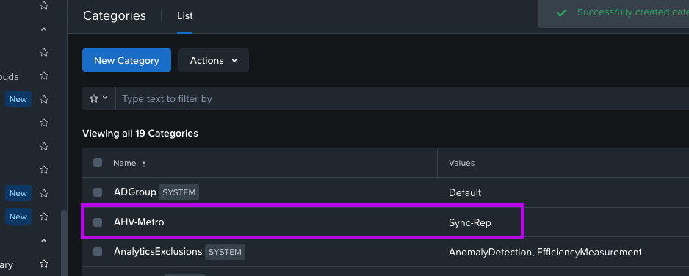
Task: Open the ADGroup category
Action: pos(135,192)
